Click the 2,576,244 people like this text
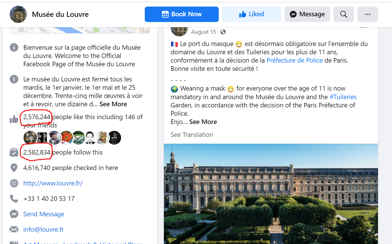This screenshot has width=392, height=244. [83, 121]
